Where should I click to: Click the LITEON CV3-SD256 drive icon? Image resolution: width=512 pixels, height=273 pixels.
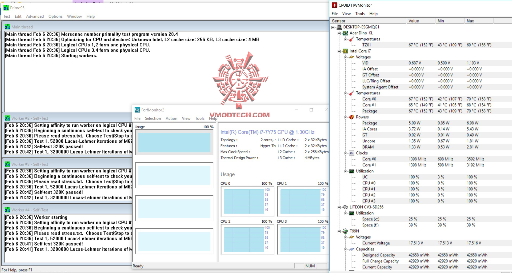pos(345,207)
